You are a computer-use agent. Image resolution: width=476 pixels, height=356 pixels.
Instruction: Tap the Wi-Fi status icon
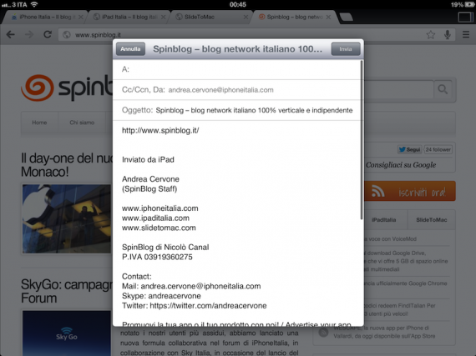pos(34,4)
